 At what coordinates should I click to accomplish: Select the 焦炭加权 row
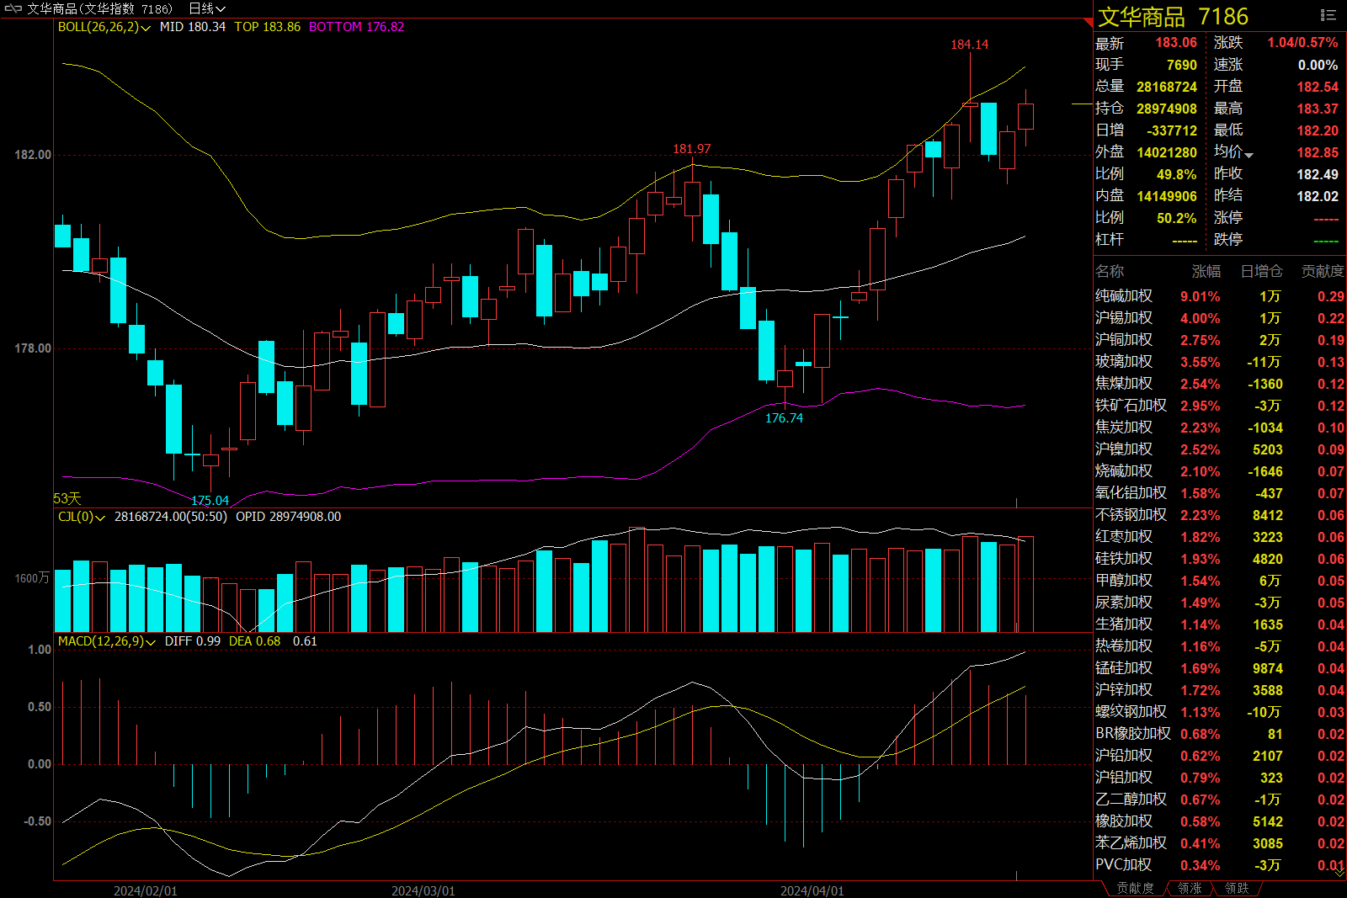coord(1220,428)
